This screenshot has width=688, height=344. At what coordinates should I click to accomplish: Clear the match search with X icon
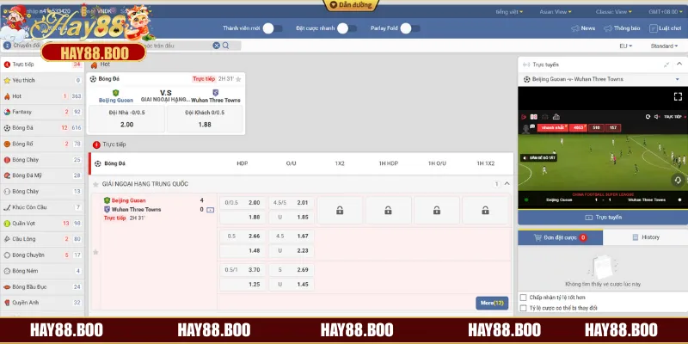coord(217,46)
